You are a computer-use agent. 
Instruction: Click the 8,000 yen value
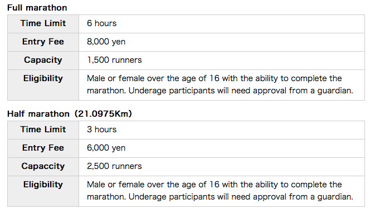point(106,42)
